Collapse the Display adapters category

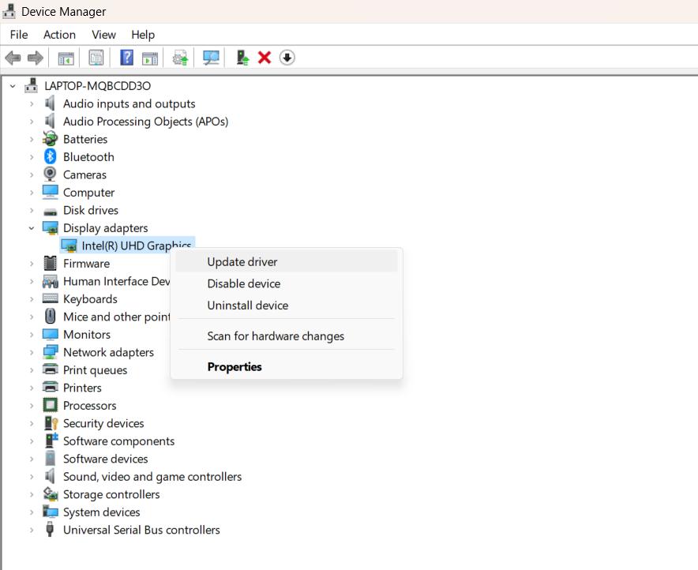[32, 227]
